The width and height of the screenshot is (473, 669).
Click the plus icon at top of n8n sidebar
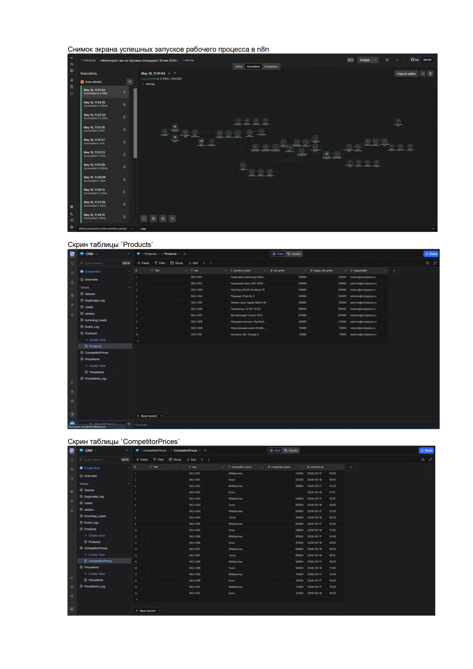72,58
